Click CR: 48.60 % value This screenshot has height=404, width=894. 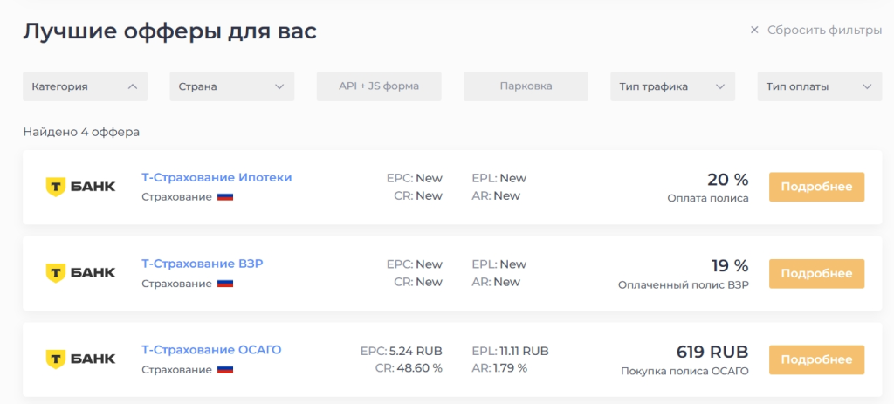click(x=409, y=368)
